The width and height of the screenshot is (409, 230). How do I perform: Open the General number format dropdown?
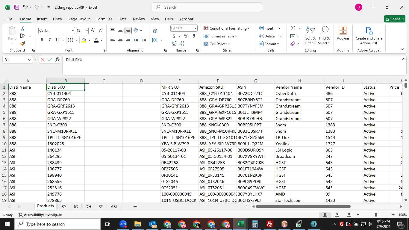[196, 28]
